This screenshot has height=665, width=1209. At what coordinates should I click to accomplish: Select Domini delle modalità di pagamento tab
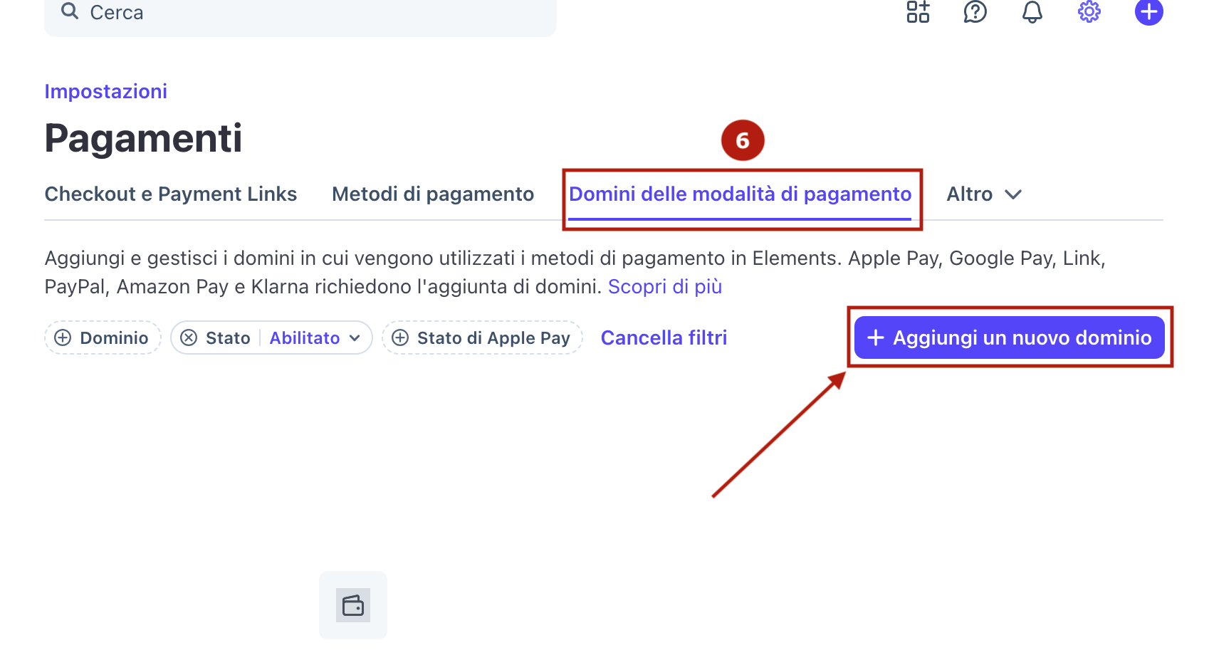(x=740, y=194)
